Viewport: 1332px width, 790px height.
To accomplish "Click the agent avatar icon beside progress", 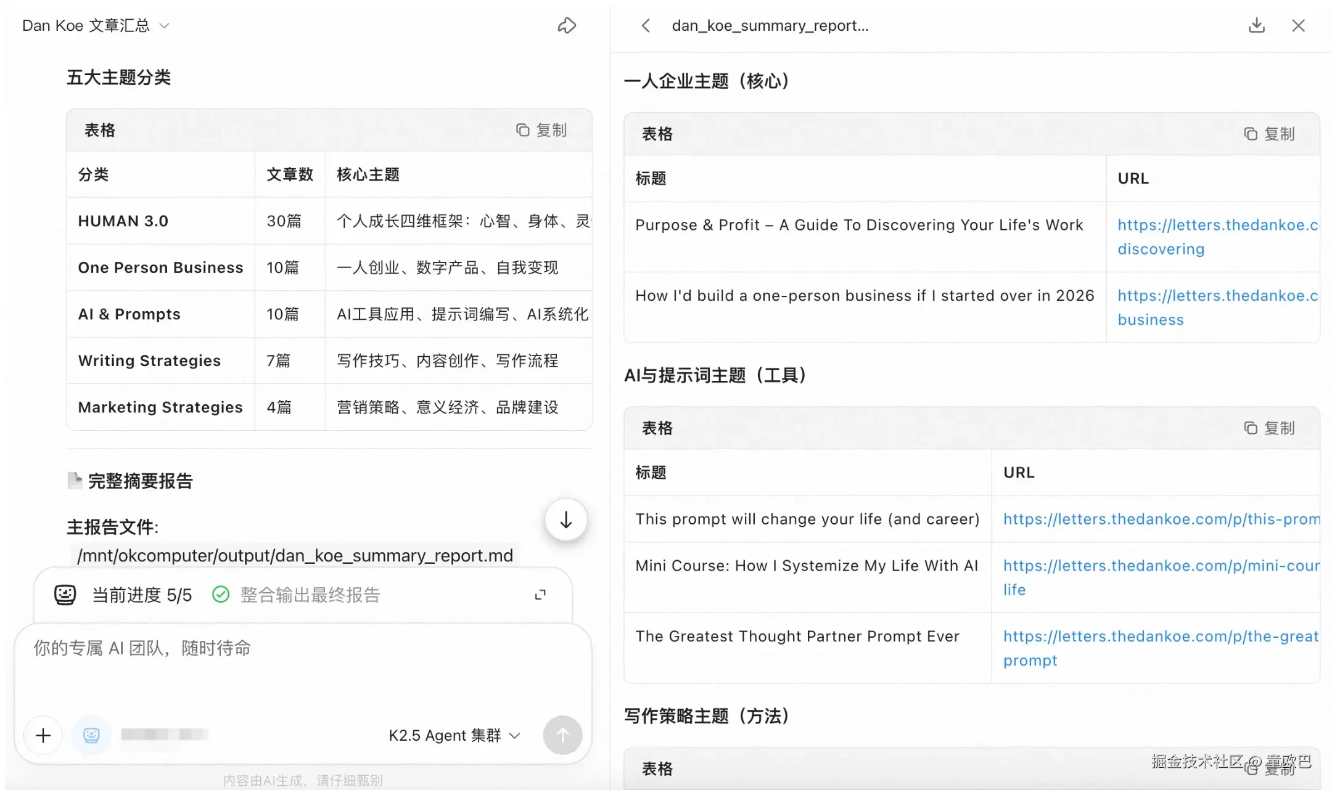I will coord(65,595).
